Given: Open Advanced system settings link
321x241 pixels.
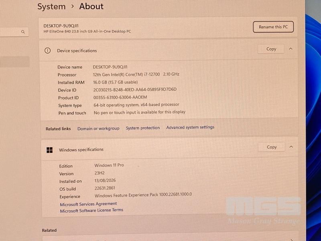Looking at the screenshot, I should tap(190, 127).
